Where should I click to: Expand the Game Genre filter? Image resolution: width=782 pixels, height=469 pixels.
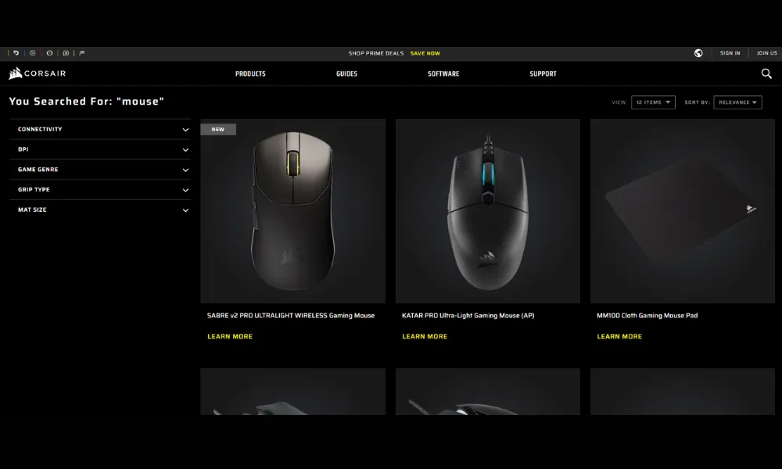pos(100,170)
